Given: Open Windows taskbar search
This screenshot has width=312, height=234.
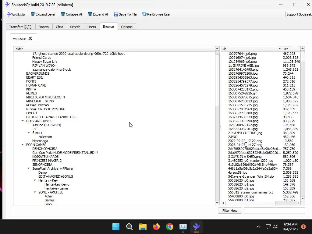Looking at the screenshot, I should 129,226.
